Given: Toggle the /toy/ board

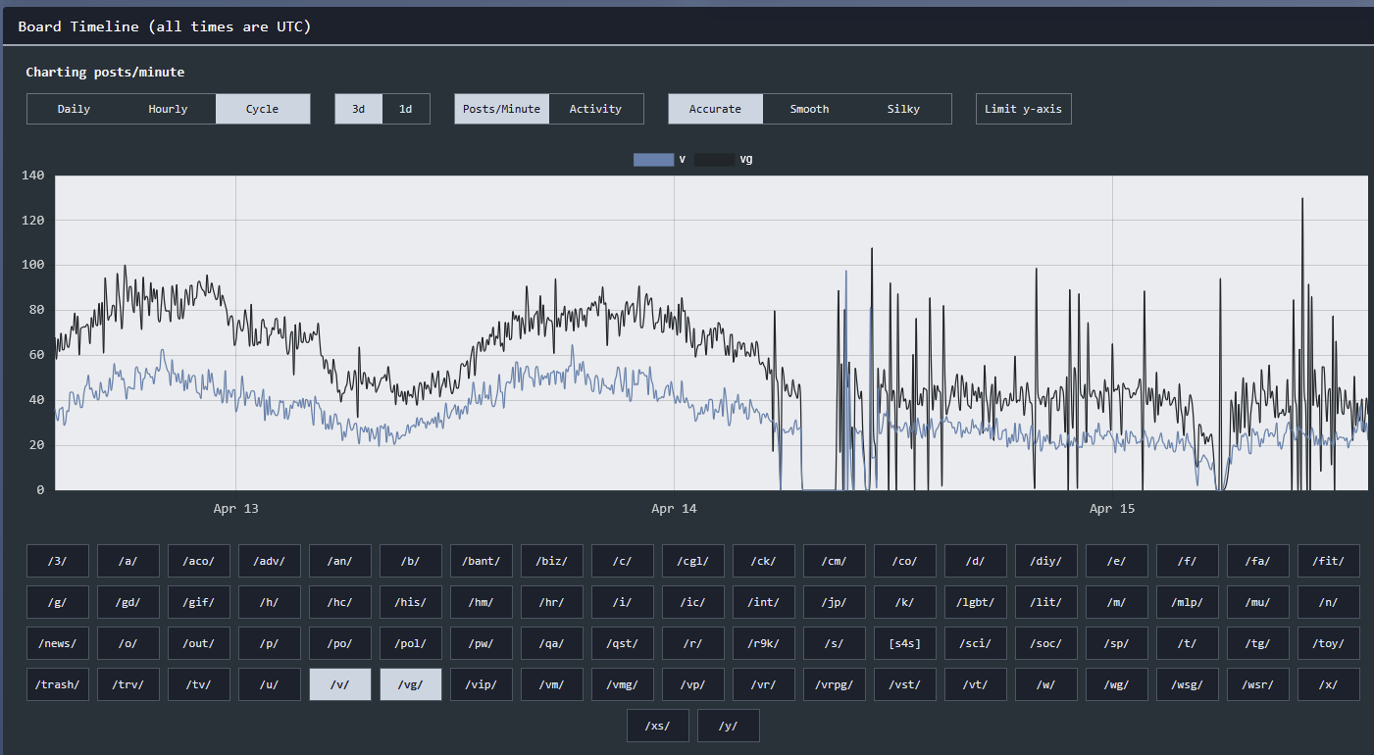Looking at the screenshot, I should pyautogui.click(x=1329, y=643).
